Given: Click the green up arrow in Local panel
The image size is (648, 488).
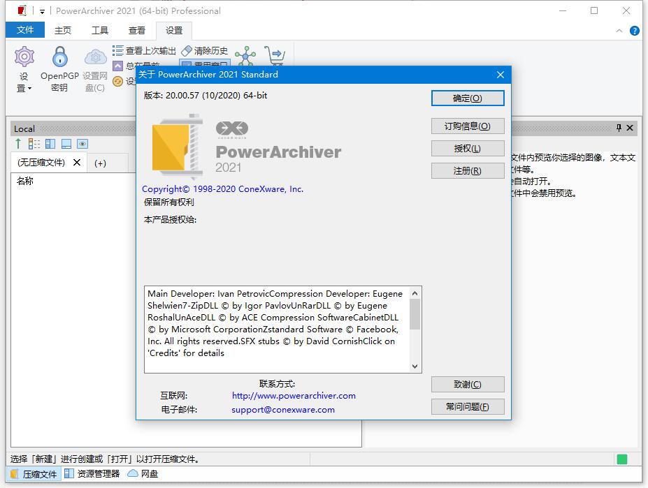Looking at the screenshot, I should 18,144.
